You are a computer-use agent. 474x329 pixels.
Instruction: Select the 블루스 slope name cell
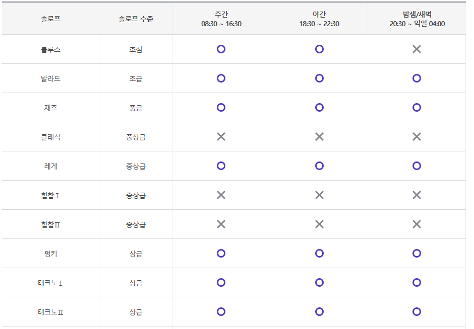click(50, 49)
